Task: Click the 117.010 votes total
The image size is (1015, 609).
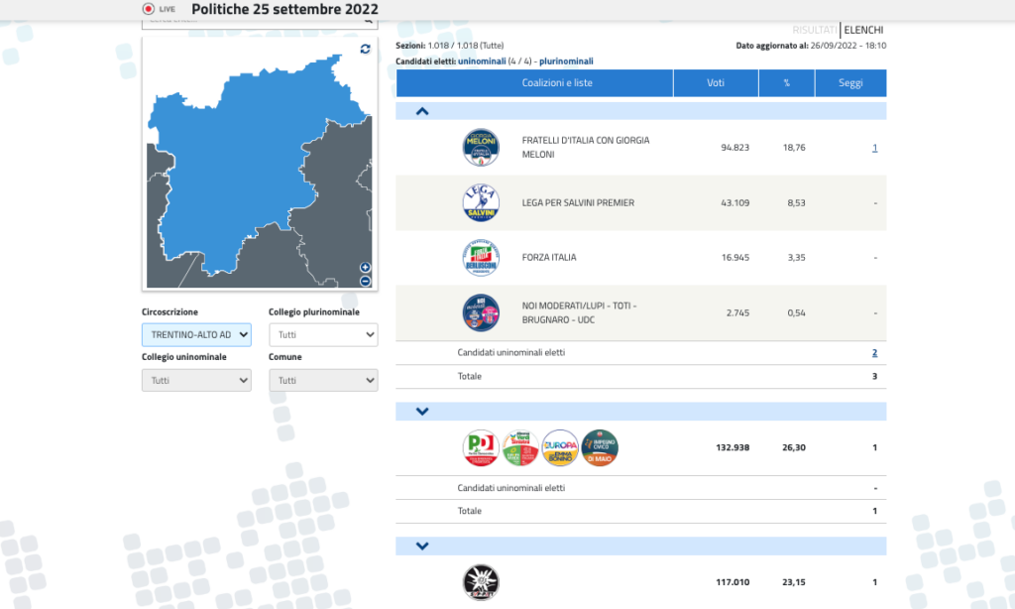Action: click(733, 582)
